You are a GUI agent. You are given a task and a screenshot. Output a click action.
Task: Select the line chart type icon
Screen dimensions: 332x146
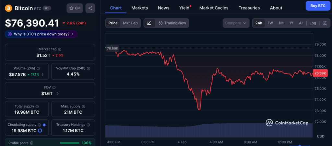click(x=149, y=23)
